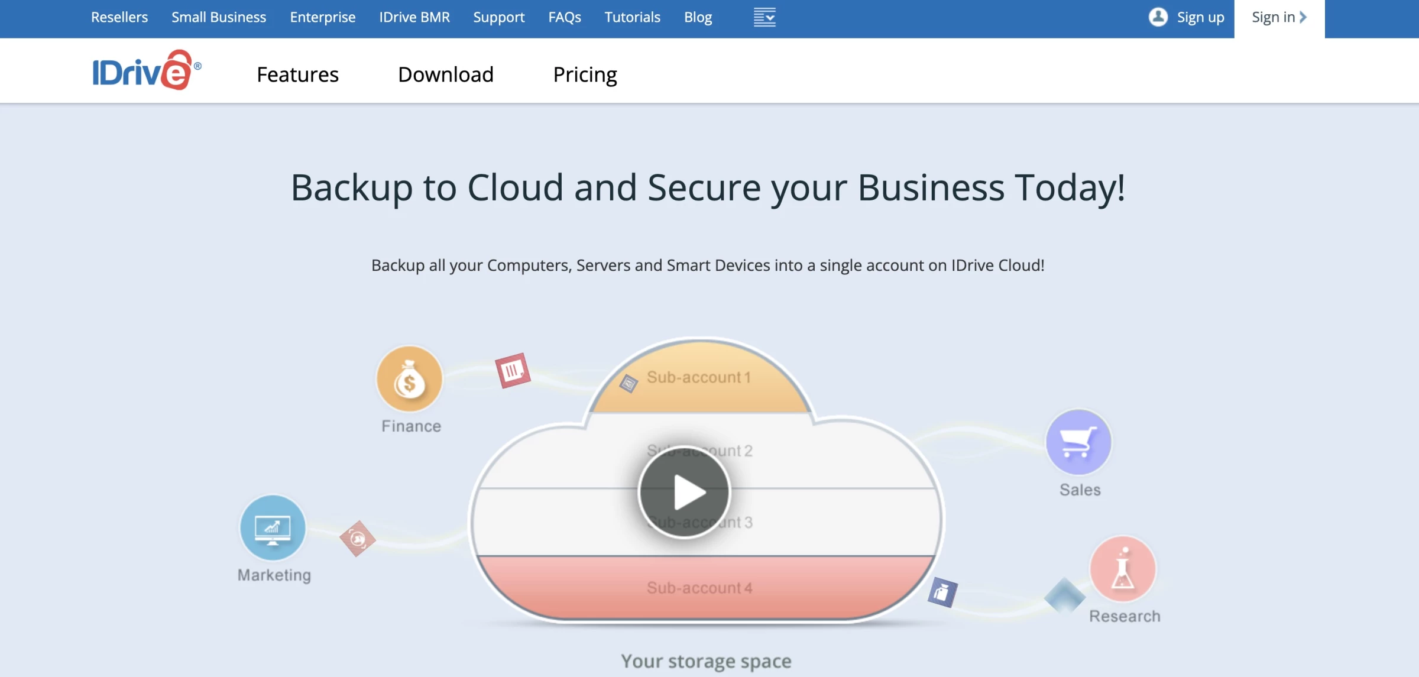Viewport: 1419px width, 677px height.
Task: Open the Download menu
Action: (x=446, y=74)
